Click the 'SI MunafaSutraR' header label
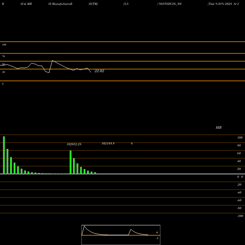 [60, 4]
